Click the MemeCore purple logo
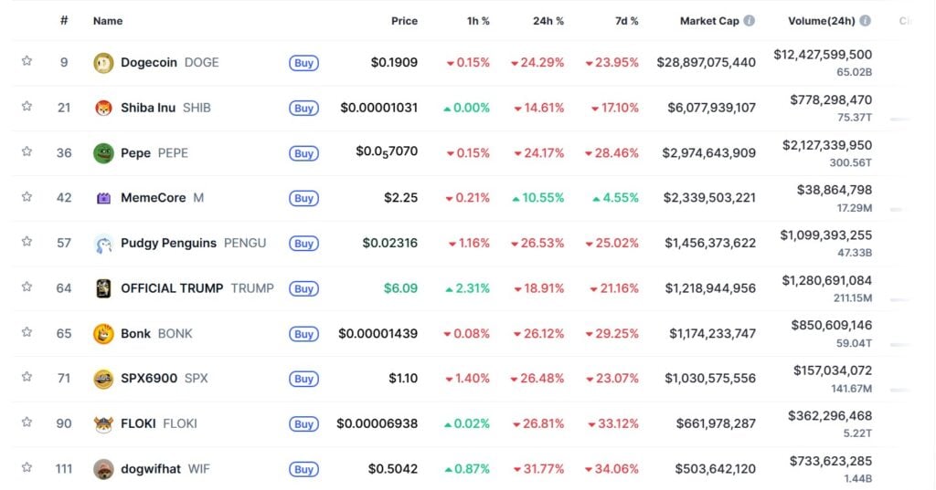Viewport: 936px width, 490px height. pos(103,198)
